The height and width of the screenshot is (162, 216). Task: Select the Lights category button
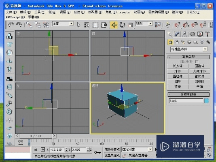pos(183,42)
